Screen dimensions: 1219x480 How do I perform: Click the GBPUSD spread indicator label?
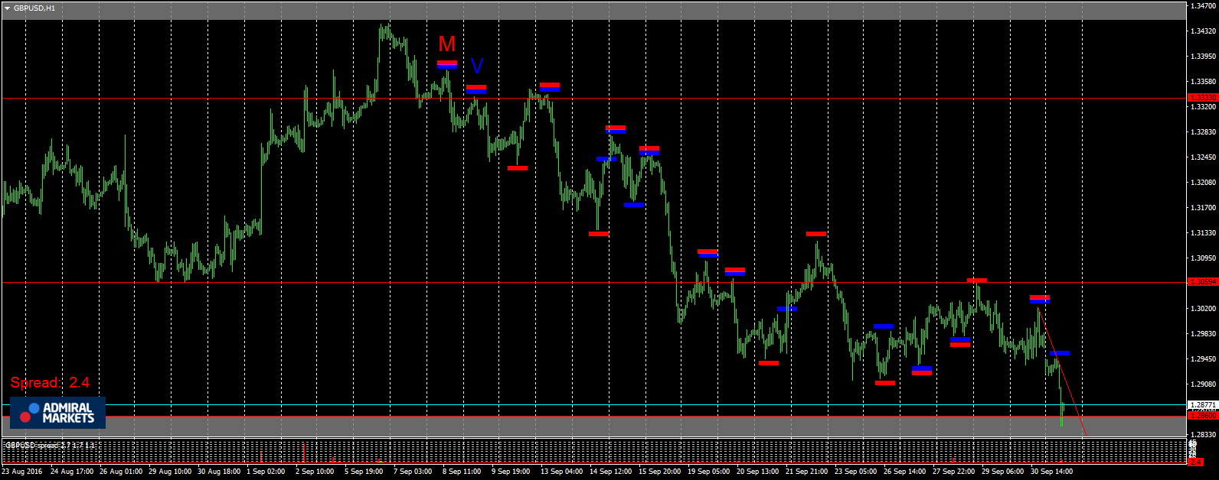50,445
